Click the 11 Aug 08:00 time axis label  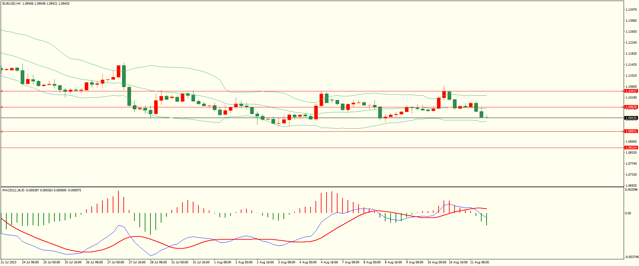(480, 262)
